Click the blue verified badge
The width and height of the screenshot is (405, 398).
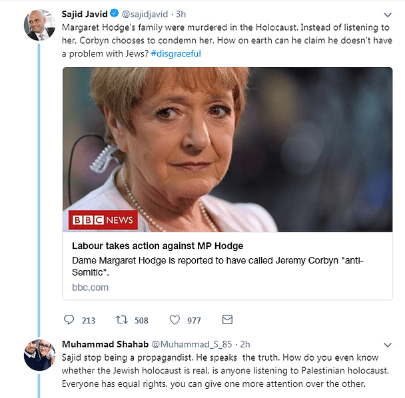114,13
